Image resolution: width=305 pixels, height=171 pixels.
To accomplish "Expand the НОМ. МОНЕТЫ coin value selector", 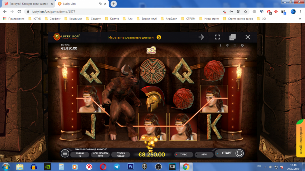I will 100,155.
